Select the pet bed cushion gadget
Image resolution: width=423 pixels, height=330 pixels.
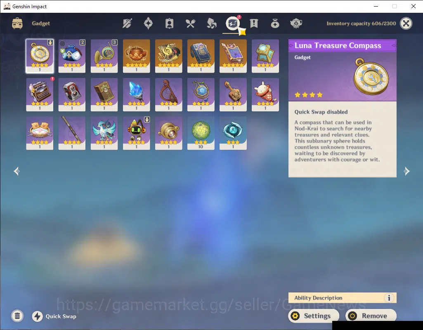pyautogui.click(x=40, y=133)
